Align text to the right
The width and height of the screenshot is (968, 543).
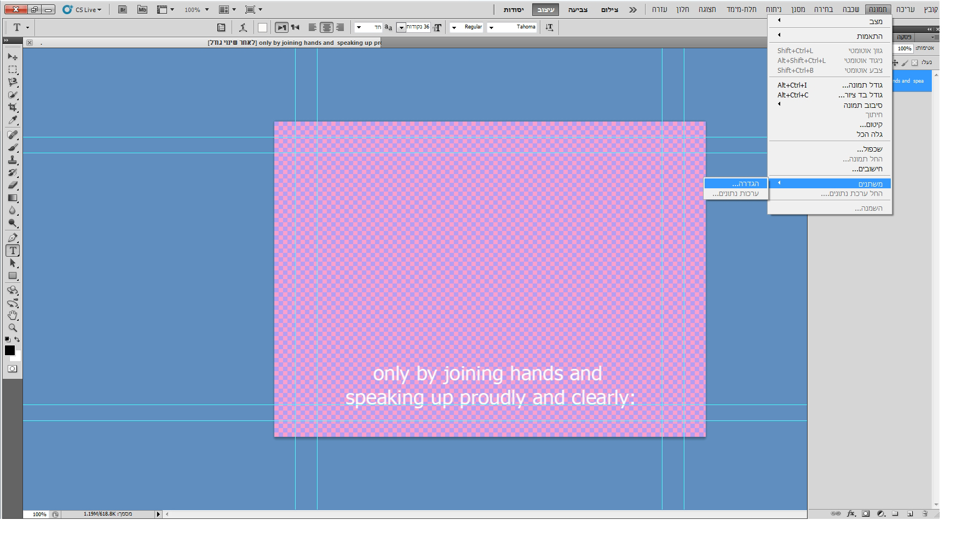340,27
